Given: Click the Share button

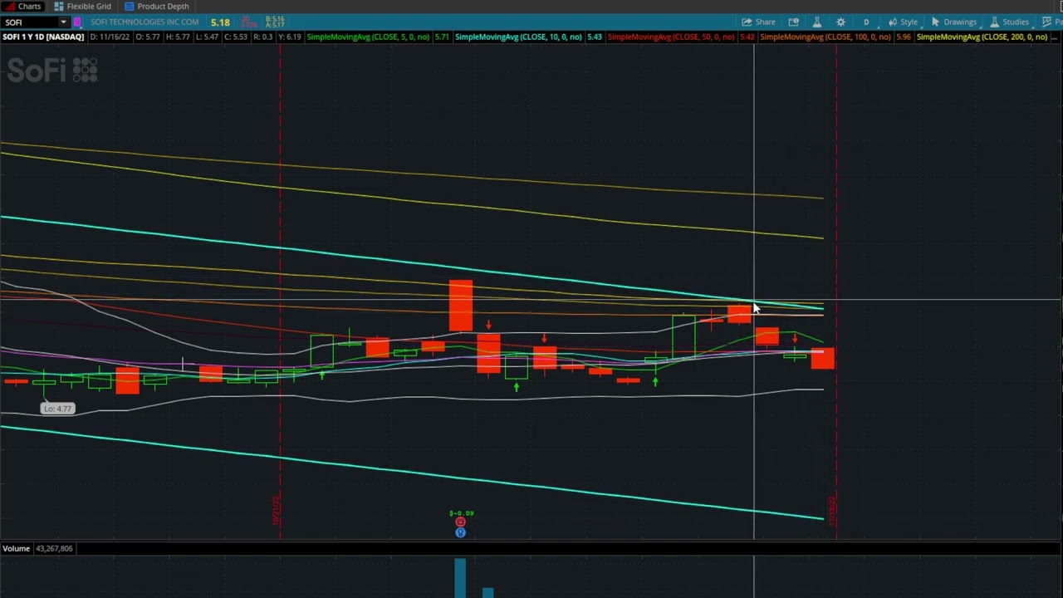Looking at the screenshot, I should (x=758, y=22).
